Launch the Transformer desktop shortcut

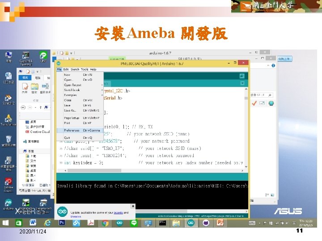coord(8,120)
